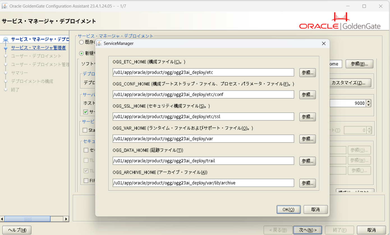Confirm paths with the OK(O) button
The width and height of the screenshot is (390, 235).
[288, 209]
